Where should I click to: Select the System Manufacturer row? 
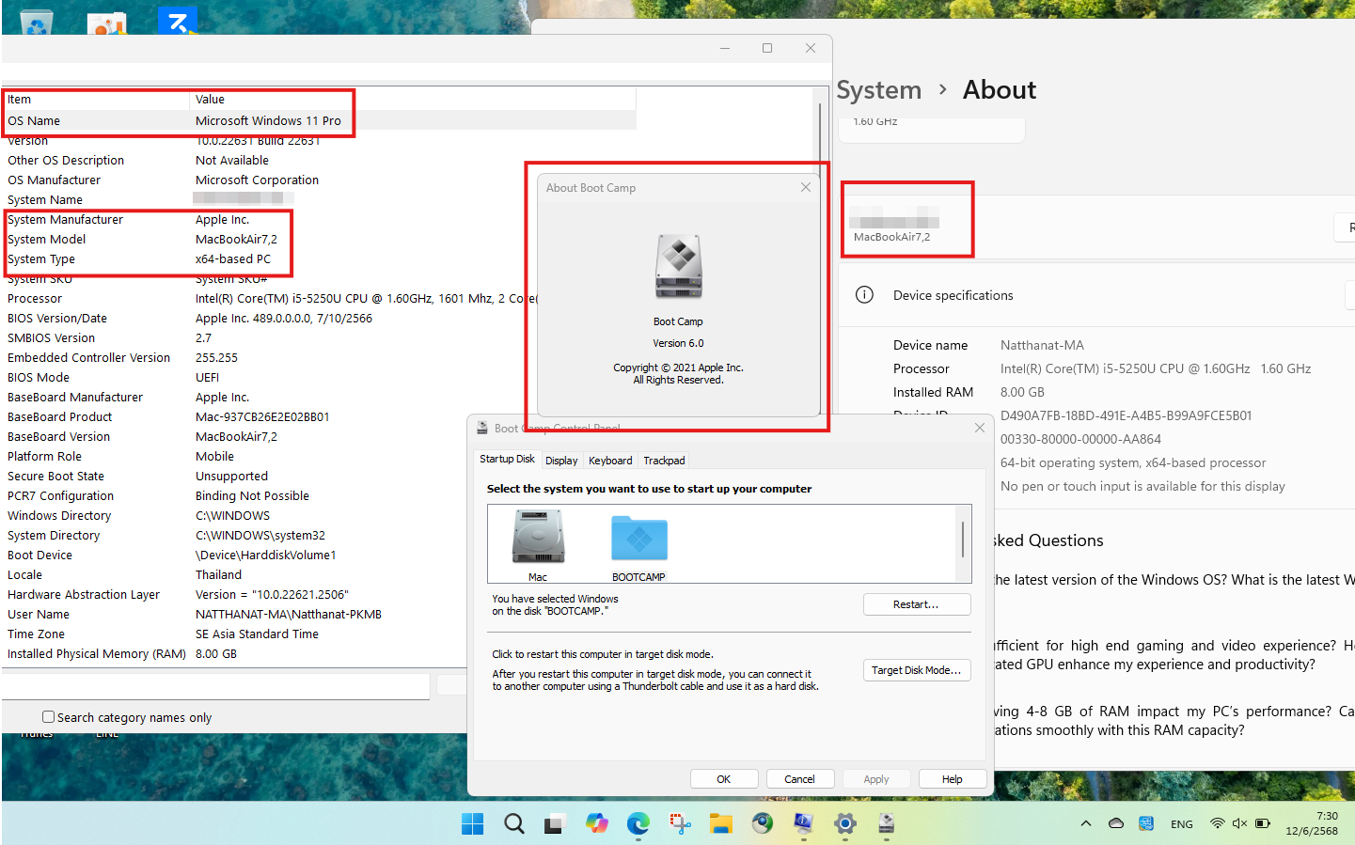point(319,219)
